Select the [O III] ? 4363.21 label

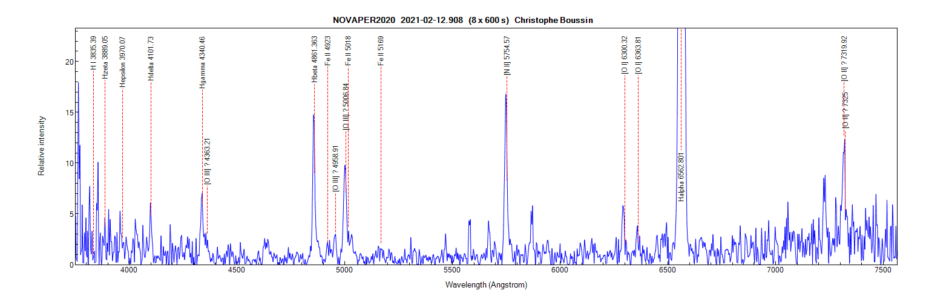208,161
